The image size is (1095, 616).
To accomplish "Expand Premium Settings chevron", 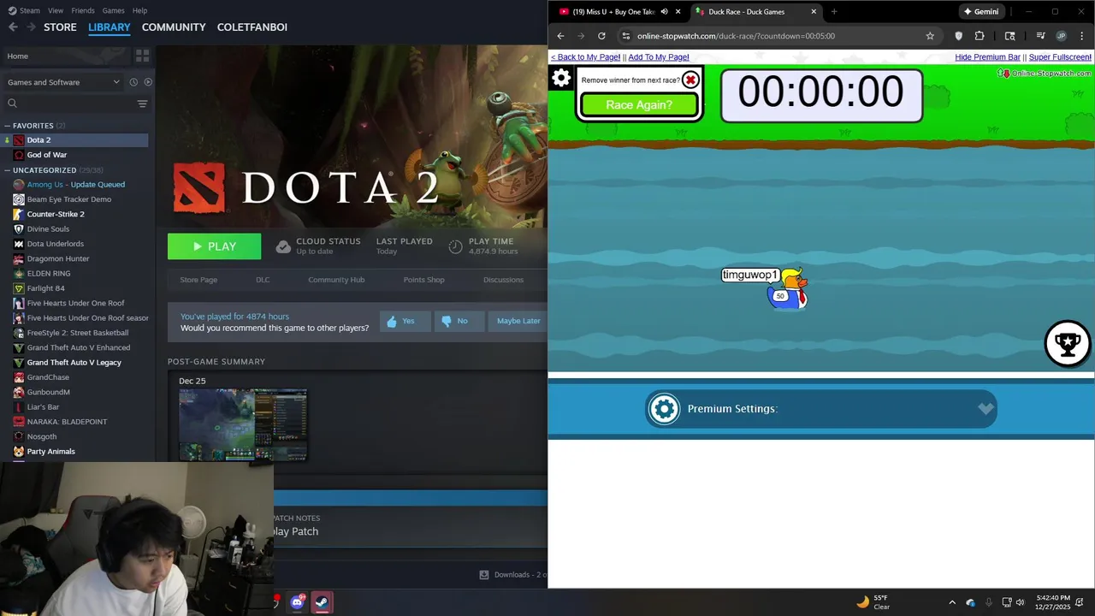I will click(x=985, y=409).
